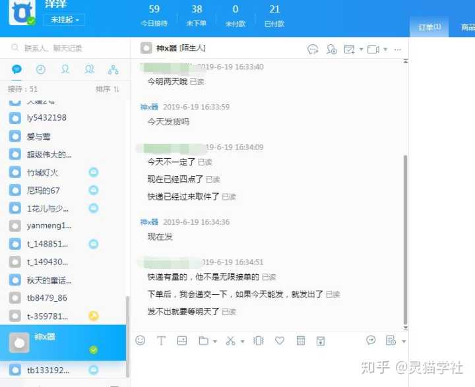Select contact 尼玛的67
The image size is (475, 387).
[x=63, y=190]
